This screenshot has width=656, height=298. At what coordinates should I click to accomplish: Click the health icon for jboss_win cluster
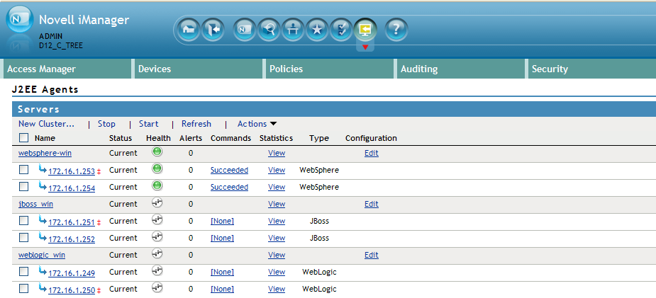click(157, 203)
